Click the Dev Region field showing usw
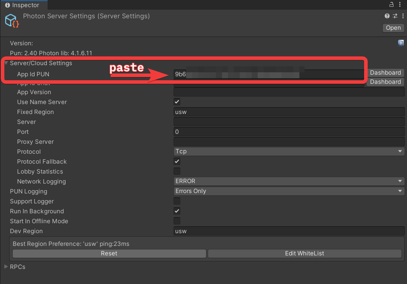Viewport: 407px width, 284px height. (289, 231)
